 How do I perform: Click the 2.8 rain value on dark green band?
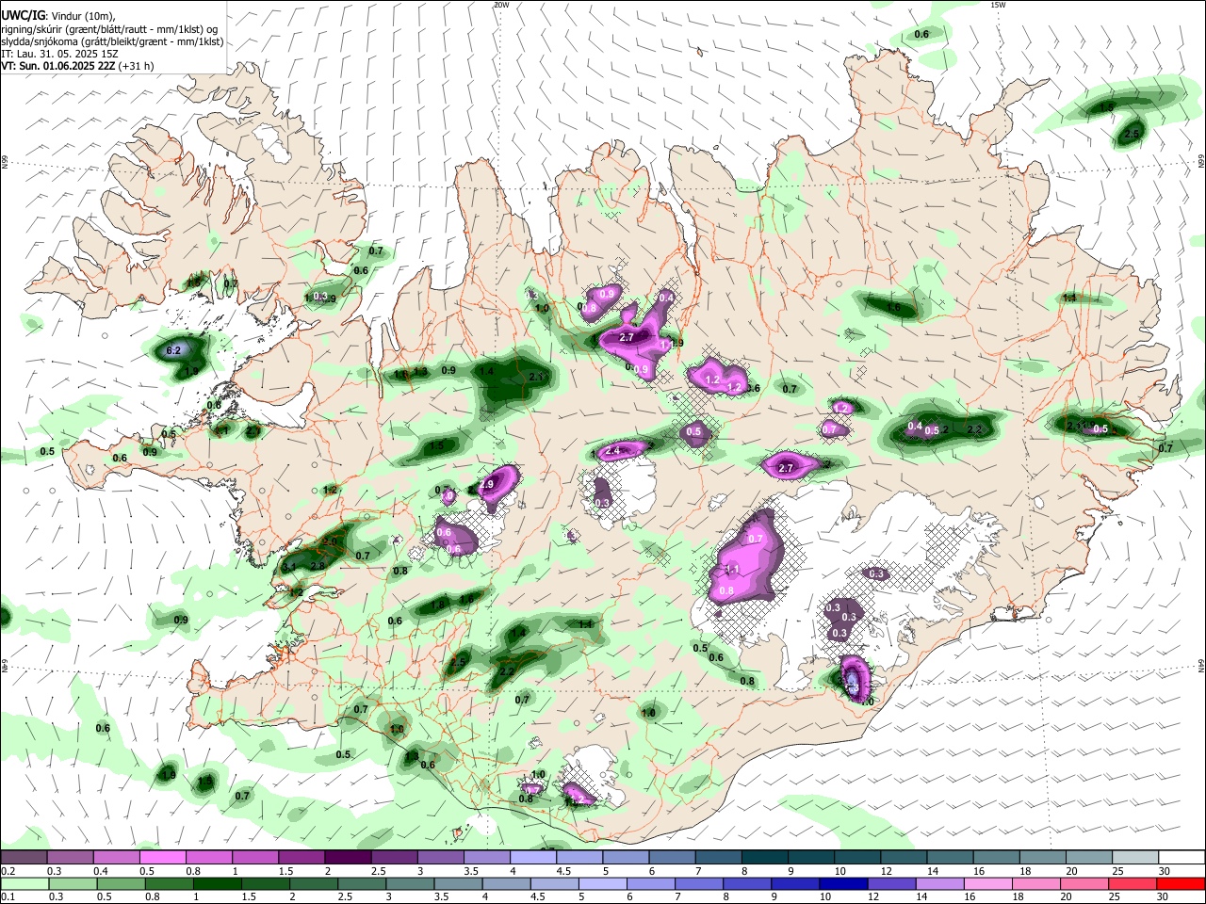[318, 565]
